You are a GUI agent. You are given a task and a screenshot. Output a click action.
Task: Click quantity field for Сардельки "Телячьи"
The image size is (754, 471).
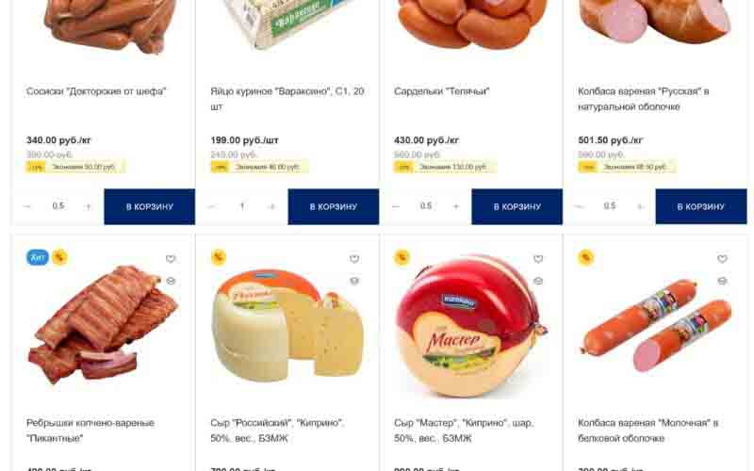tap(426, 206)
